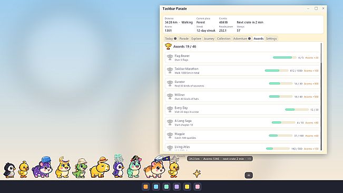343x193 pixels.
Task: Maximize the Taskbar Parade window
Action: coord(316,8)
